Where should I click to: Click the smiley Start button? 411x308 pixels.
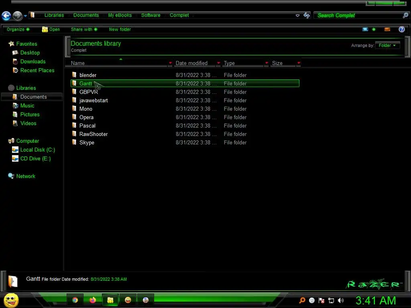11,300
